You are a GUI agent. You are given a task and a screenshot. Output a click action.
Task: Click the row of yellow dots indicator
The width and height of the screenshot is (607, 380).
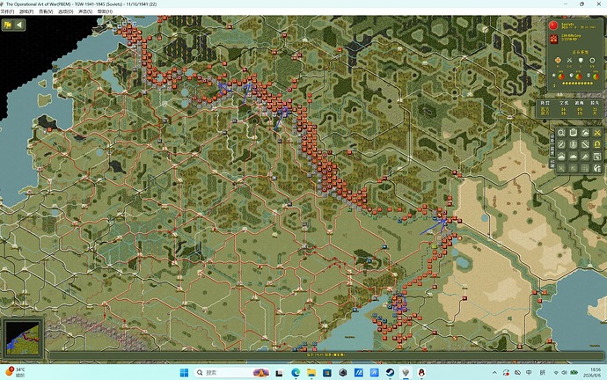[x=578, y=84]
